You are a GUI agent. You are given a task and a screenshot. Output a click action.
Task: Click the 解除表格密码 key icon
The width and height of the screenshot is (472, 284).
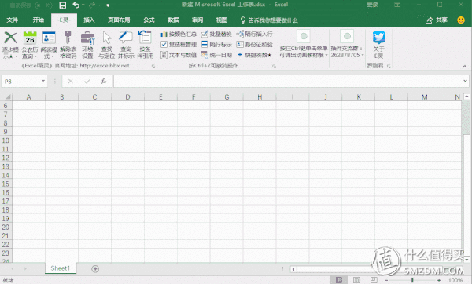68,38
